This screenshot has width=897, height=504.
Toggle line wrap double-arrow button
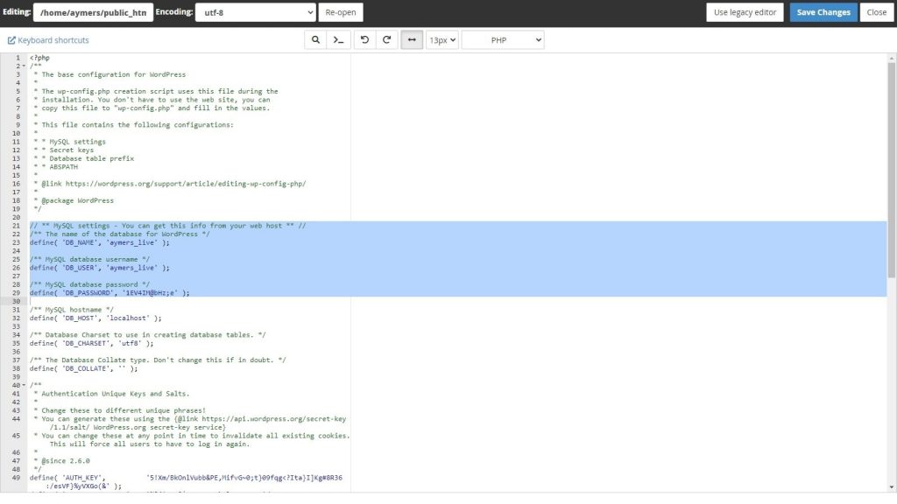click(x=412, y=40)
